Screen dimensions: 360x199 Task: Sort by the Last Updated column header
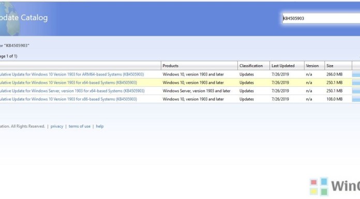pyautogui.click(x=287, y=66)
